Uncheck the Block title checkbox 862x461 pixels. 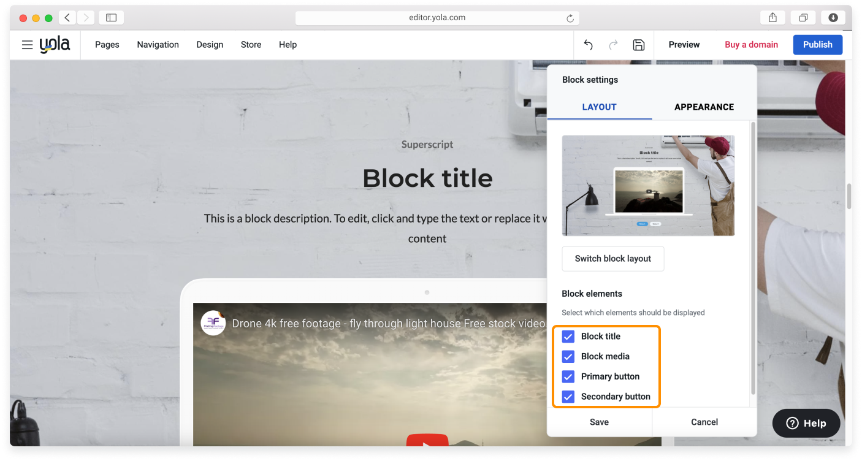(568, 336)
